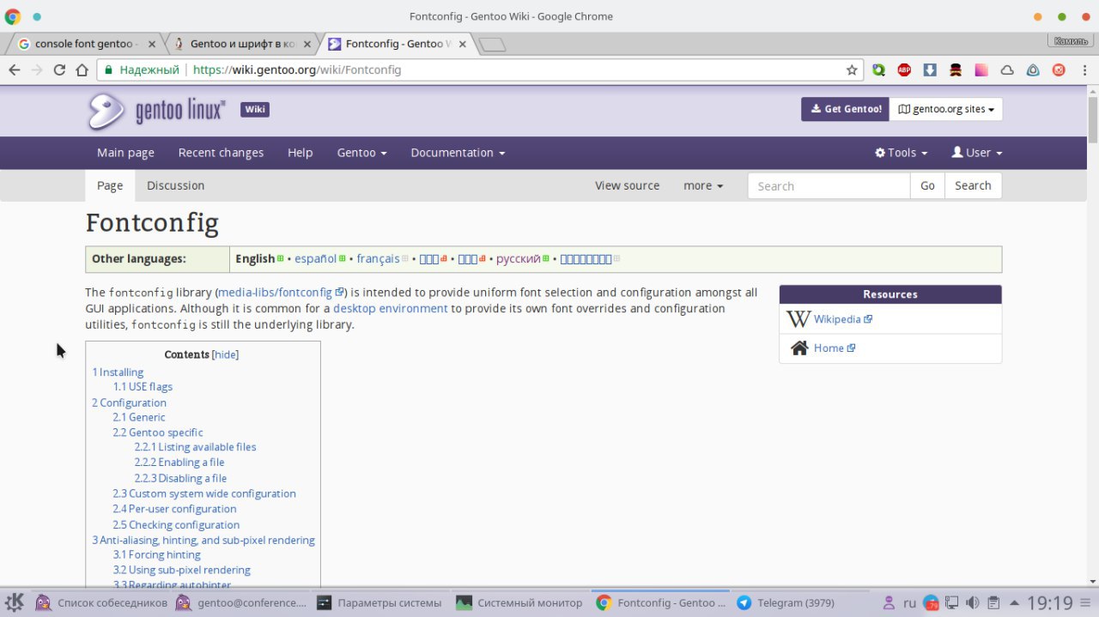The height and width of the screenshot is (617, 1099).
Task: Click the red camera extension icon
Action: coord(1059,70)
